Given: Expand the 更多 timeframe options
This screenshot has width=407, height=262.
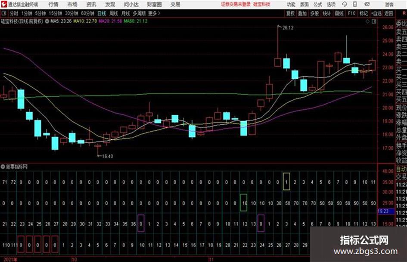Looking at the screenshot, I should [154, 13].
